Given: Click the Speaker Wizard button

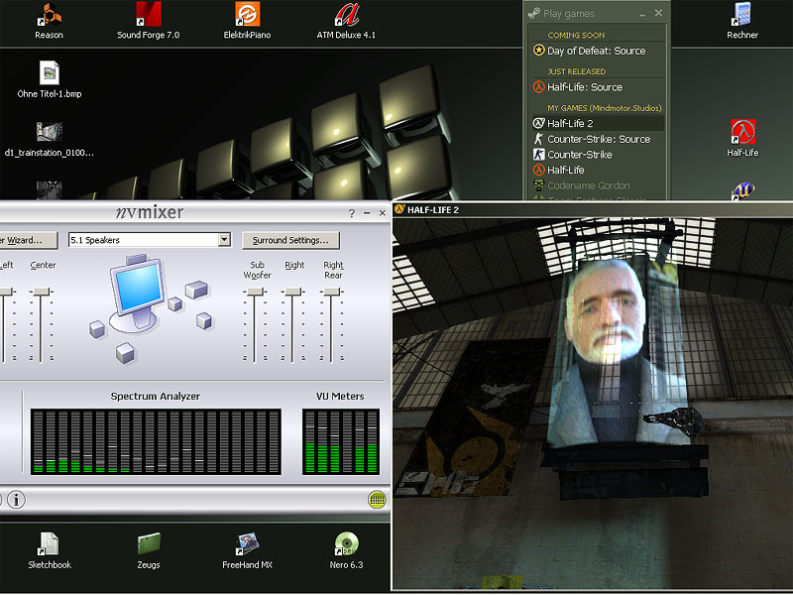Looking at the screenshot, I should click(28, 240).
